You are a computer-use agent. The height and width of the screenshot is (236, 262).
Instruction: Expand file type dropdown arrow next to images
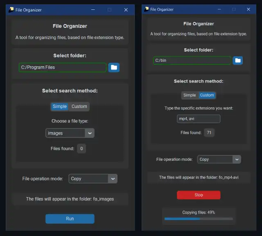tap(90, 133)
